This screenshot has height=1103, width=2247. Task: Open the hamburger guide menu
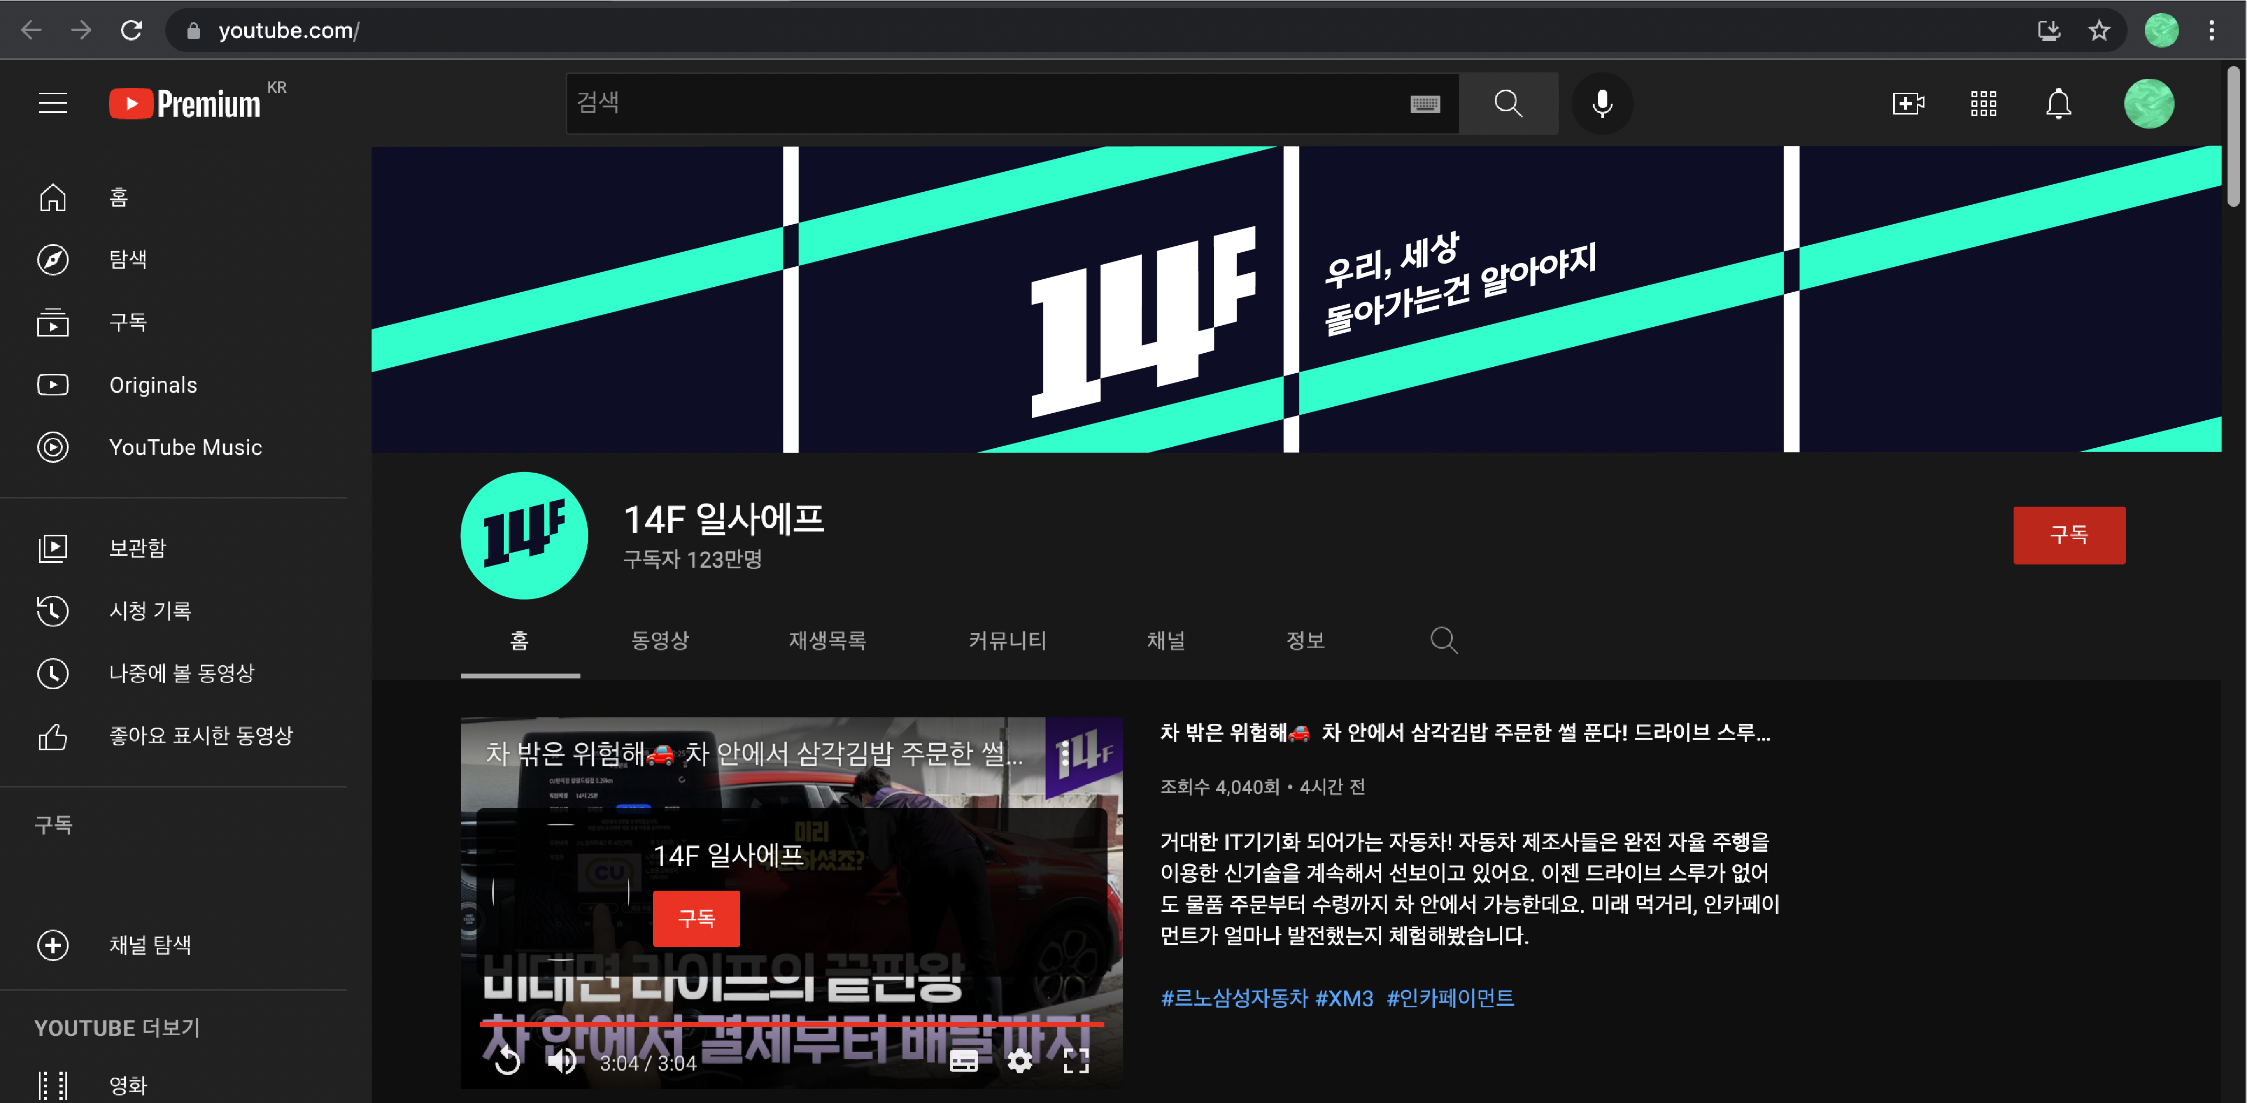[x=52, y=104]
